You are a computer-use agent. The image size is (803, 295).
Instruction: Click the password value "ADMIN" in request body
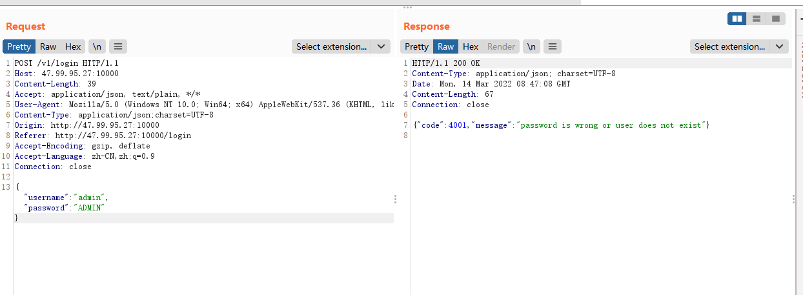88,208
